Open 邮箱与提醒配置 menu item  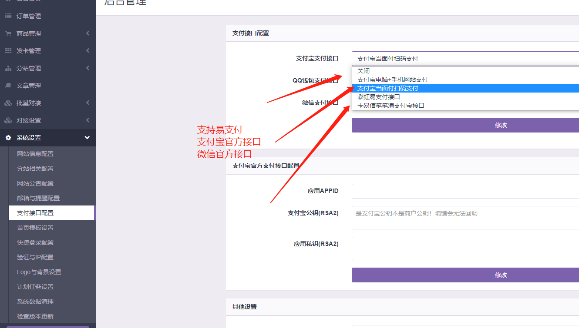coord(38,198)
